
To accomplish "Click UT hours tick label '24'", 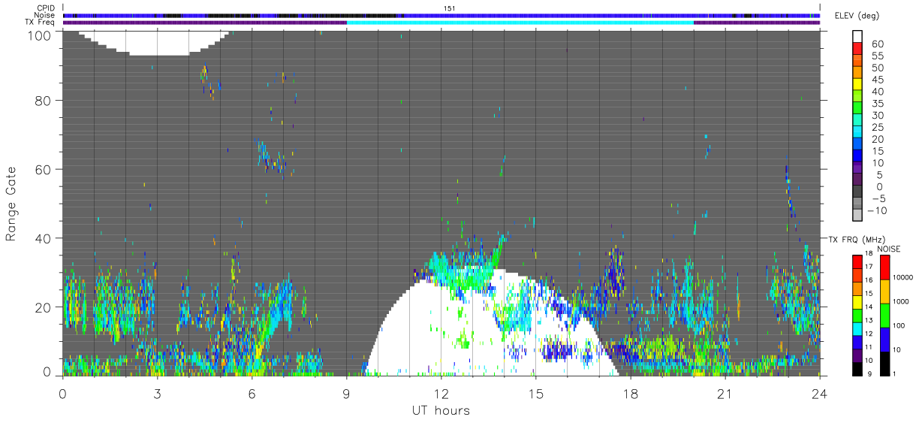I will click(820, 393).
